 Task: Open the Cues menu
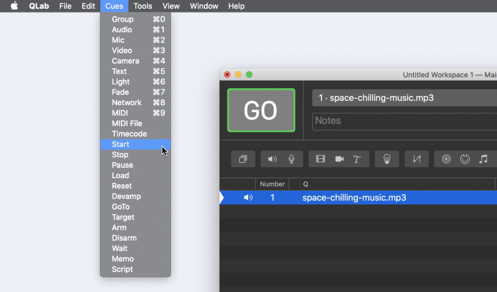[114, 6]
